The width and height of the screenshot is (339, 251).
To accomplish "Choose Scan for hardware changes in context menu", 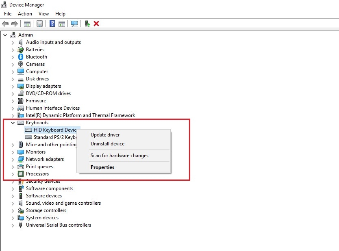I will click(120, 156).
